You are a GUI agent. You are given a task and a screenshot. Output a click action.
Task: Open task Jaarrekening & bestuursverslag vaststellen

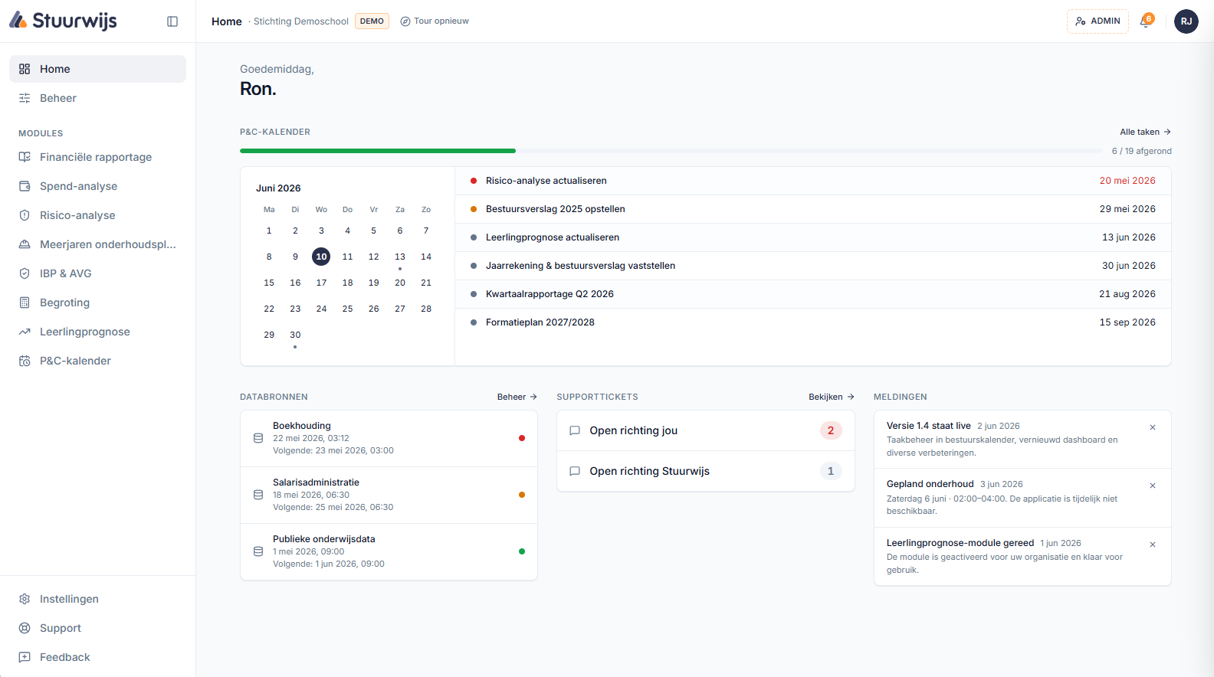point(813,266)
